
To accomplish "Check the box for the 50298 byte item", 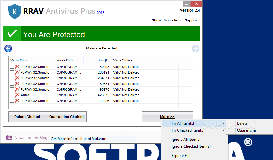I will coord(12,66).
